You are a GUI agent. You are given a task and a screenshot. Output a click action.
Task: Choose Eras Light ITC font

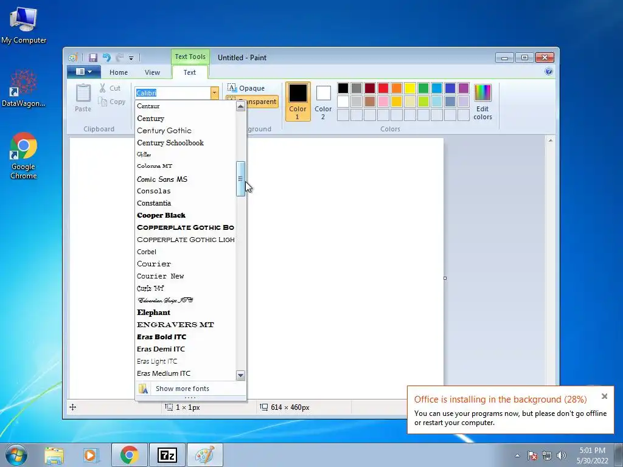[186, 361]
